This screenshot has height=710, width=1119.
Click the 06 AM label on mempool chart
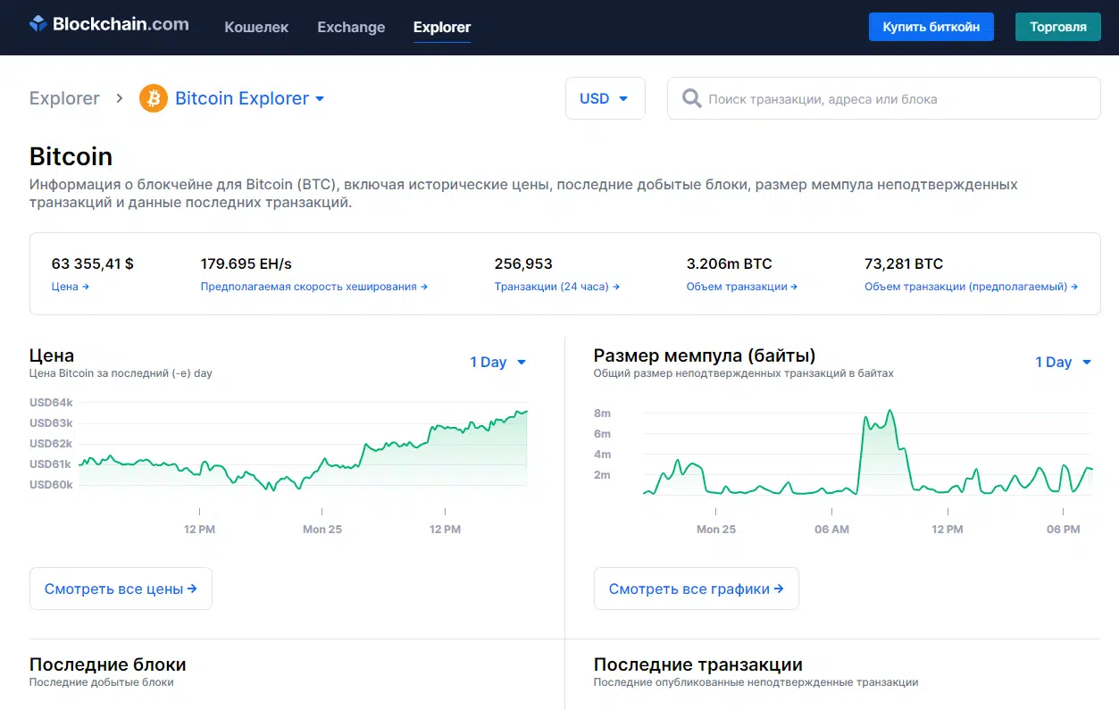tap(832, 530)
